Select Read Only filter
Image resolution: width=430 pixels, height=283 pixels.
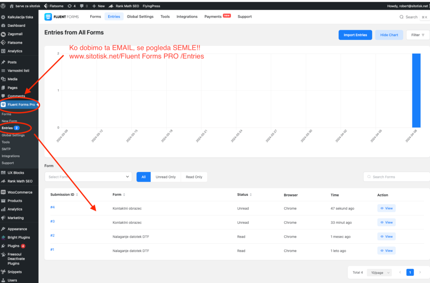[194, 177]
